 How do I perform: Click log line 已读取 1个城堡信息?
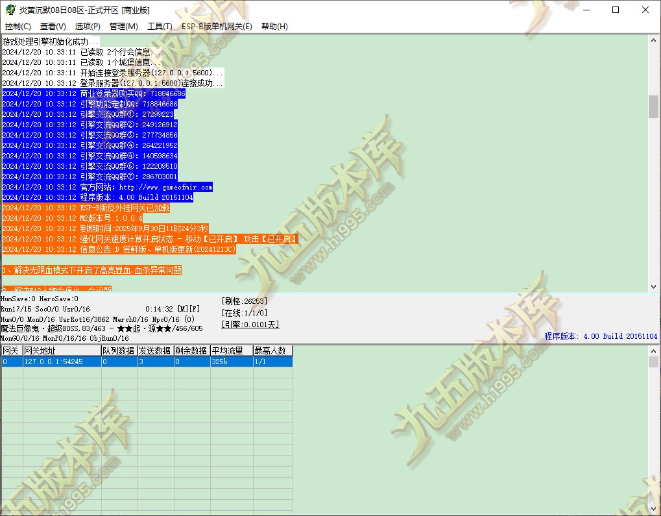pyautogui.click(x=82, y=62)
